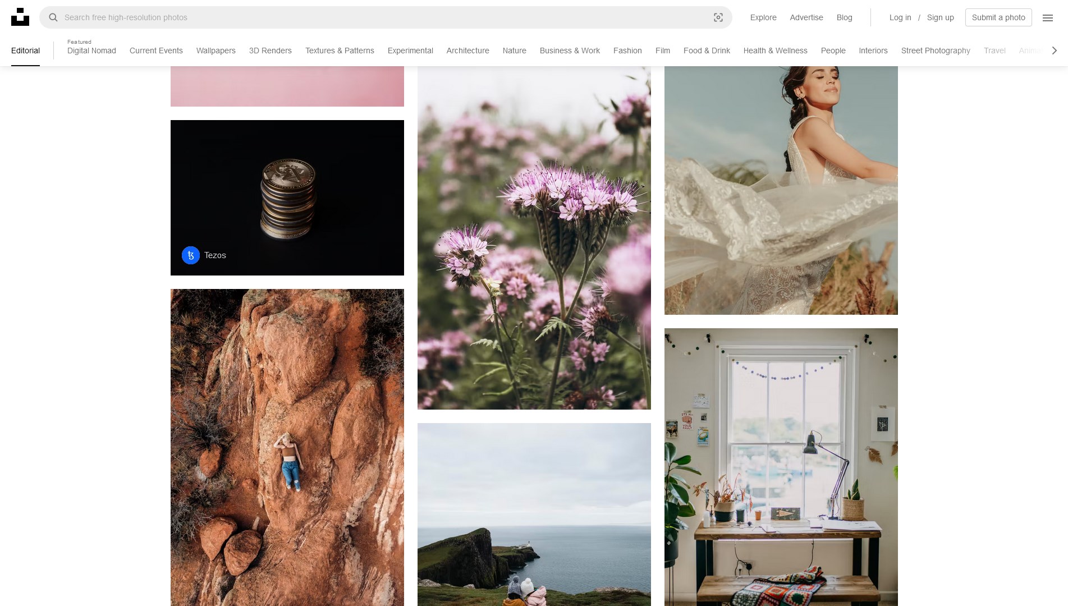
Task: Open coastal cliff lighthouse photo
Action: pos(534,515)
